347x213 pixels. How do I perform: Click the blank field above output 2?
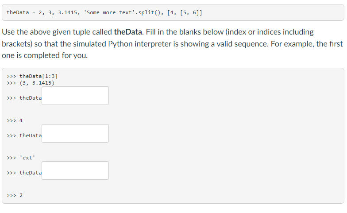pos(75,170)
